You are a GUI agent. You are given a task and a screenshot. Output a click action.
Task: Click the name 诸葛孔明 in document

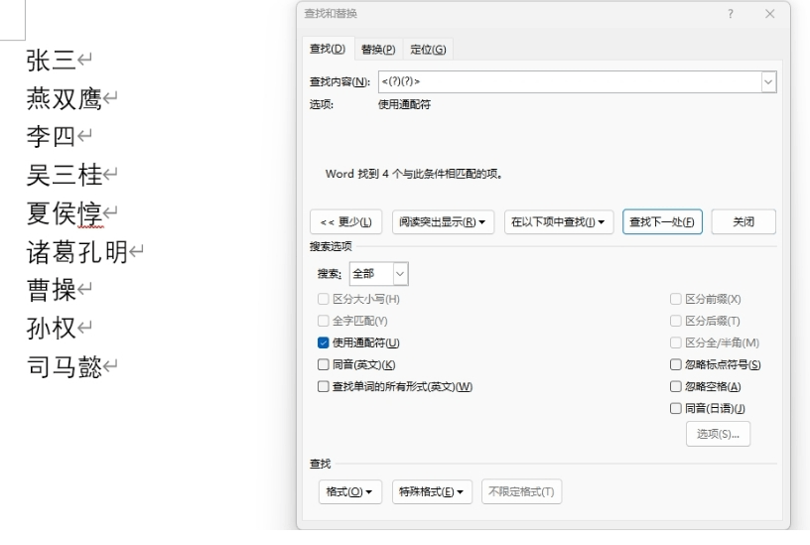point(77,252)
